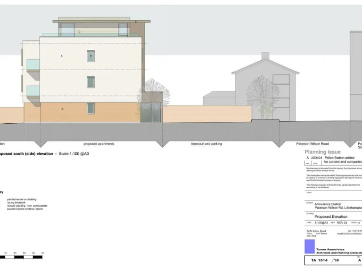Viewport: 362px width, 271px height.
Task: Click the 'Paterson Wilson Road' label
Action: pos(312,143)
